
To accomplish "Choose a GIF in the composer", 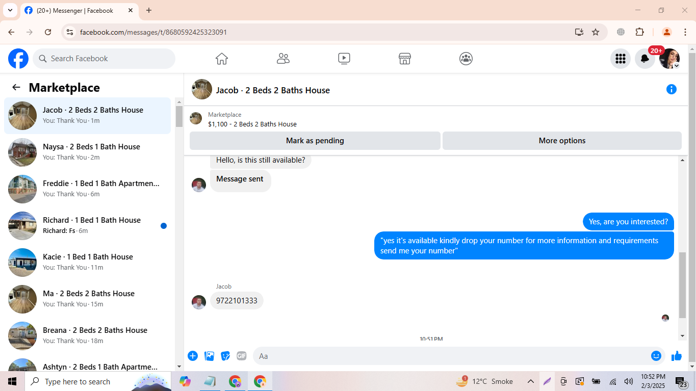I will (x=242, y=356).
